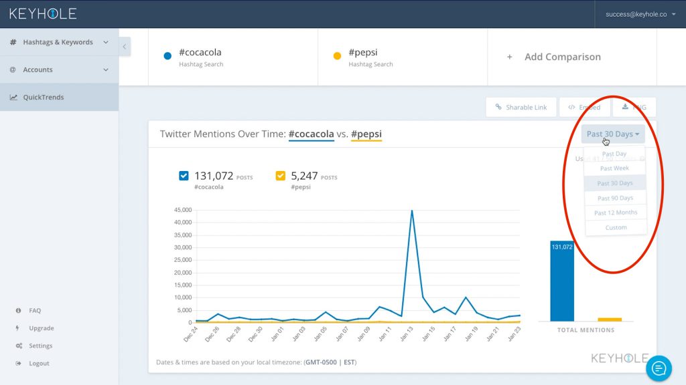The image size is (686, 385).
Task: Uncheck the #pepsi series checkbox
Action: (281, 176)
